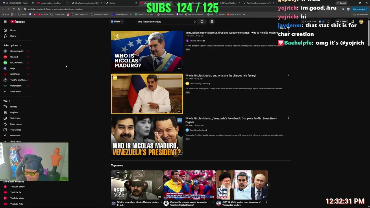The image size is (370, 208).
Task: Open options for Good Morning America video
Action: [x=288, y=75]
